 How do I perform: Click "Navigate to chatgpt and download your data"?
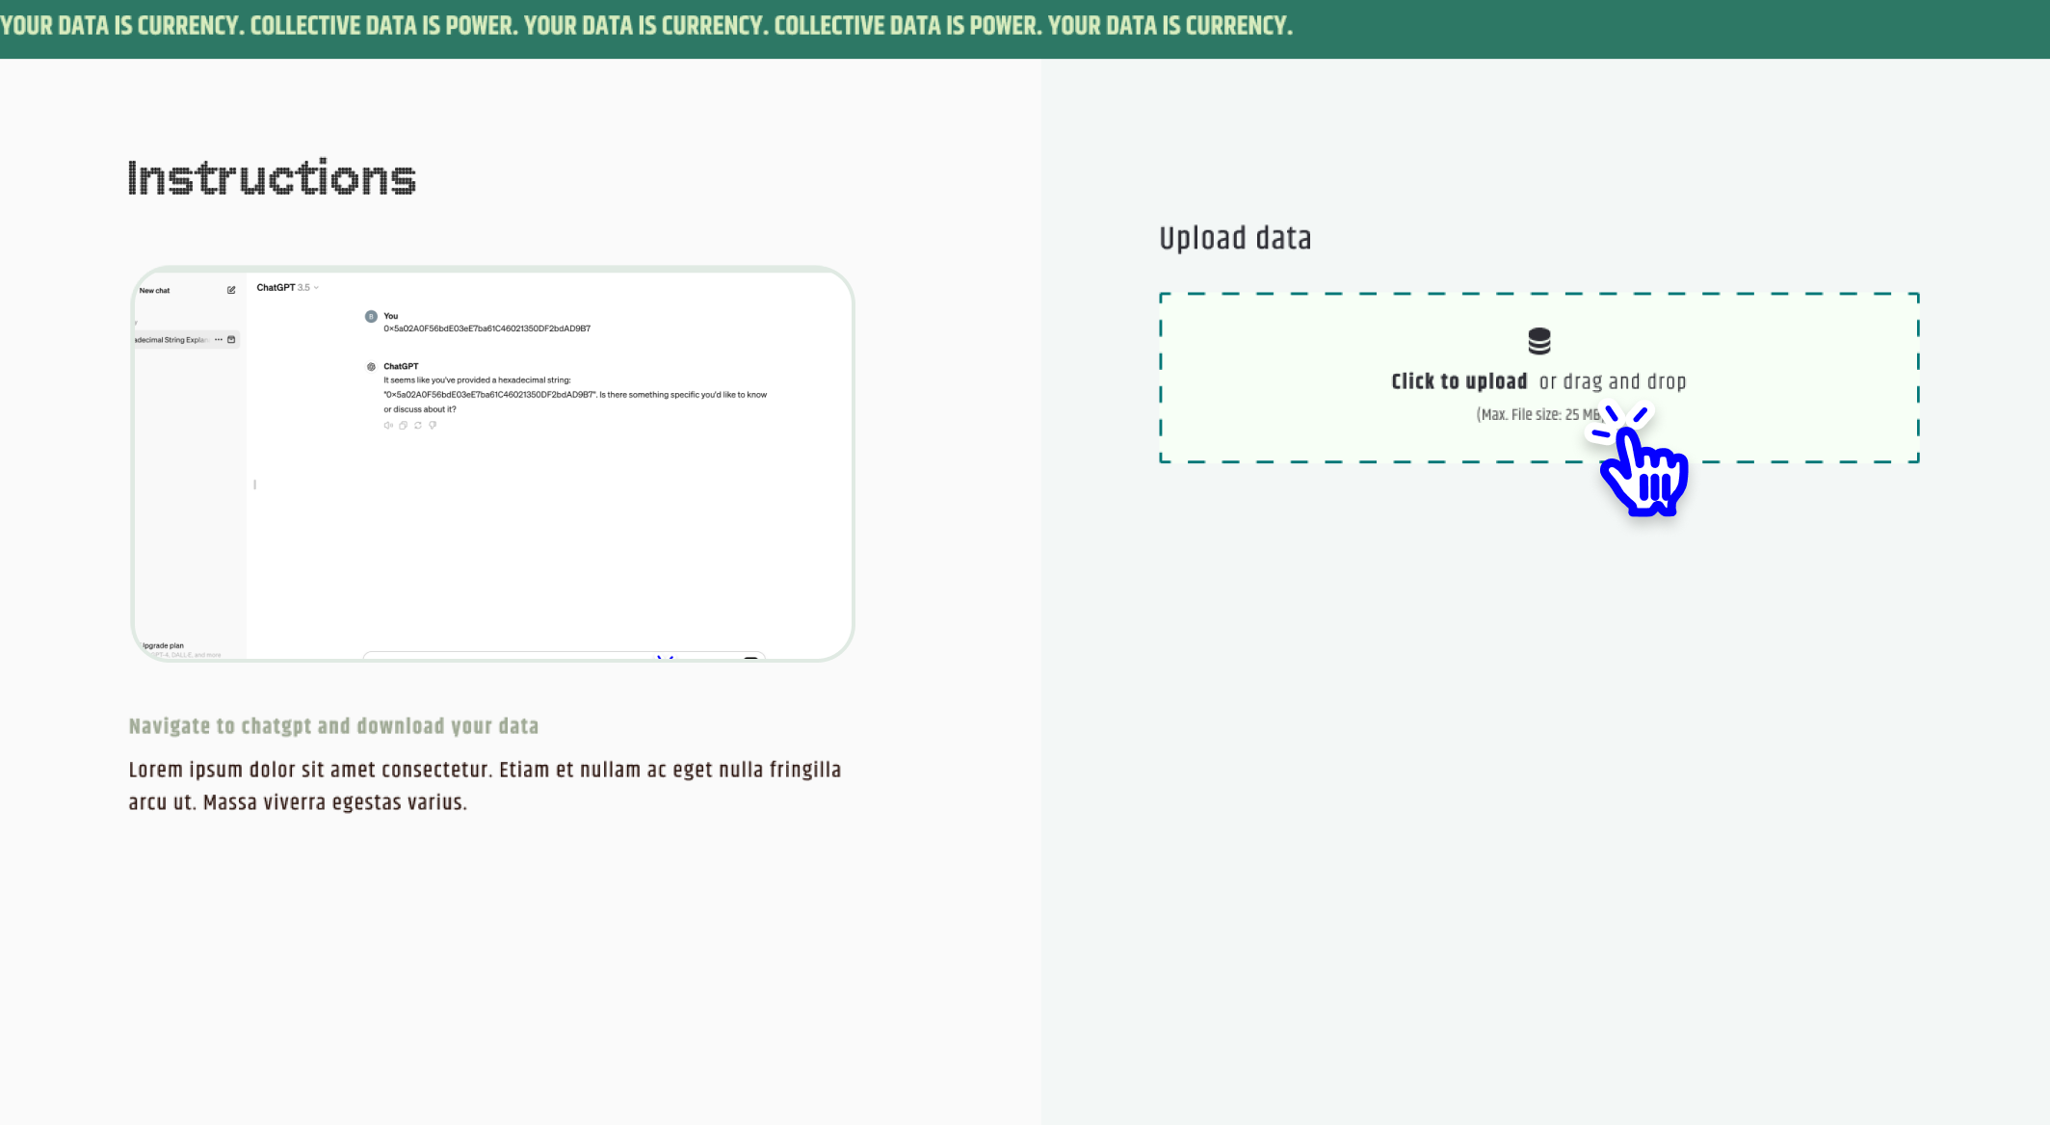[333, 726]
